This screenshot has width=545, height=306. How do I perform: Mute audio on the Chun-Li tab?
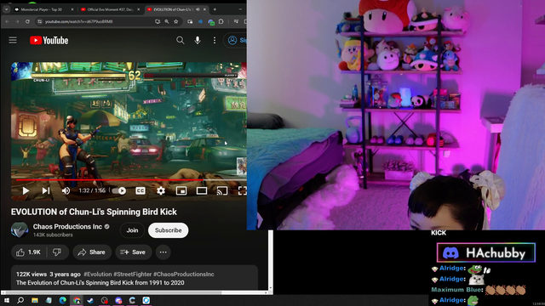coord(198,9)
